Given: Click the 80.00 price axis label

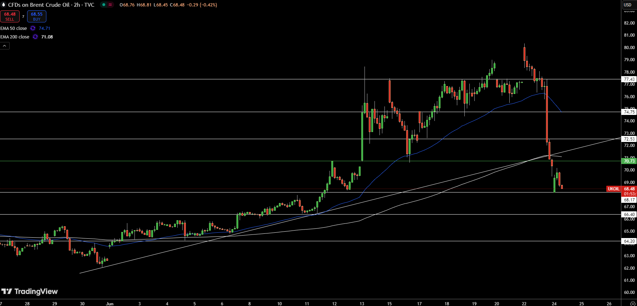Looking at the screenshot, I should click(629, 48).
